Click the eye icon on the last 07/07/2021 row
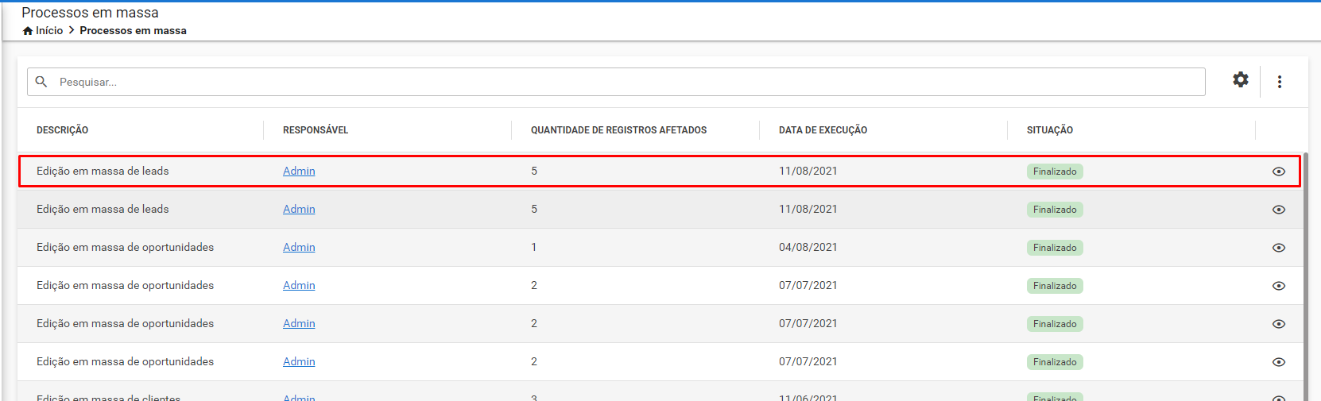This screenshot has width=1321, height=401. [1279, 362]
